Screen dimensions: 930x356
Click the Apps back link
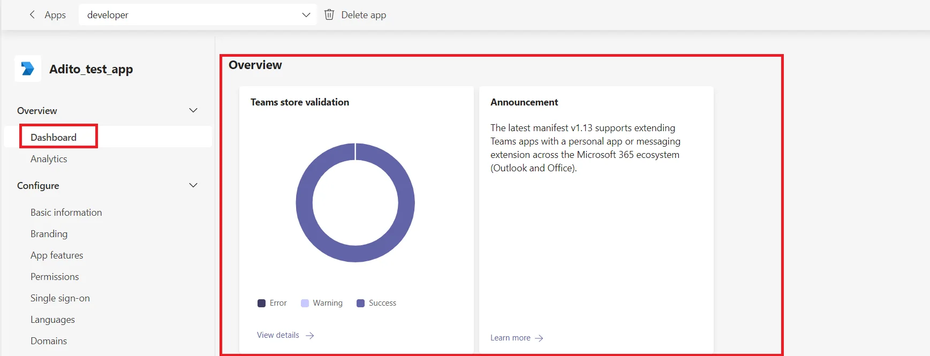tap(55, 15)
